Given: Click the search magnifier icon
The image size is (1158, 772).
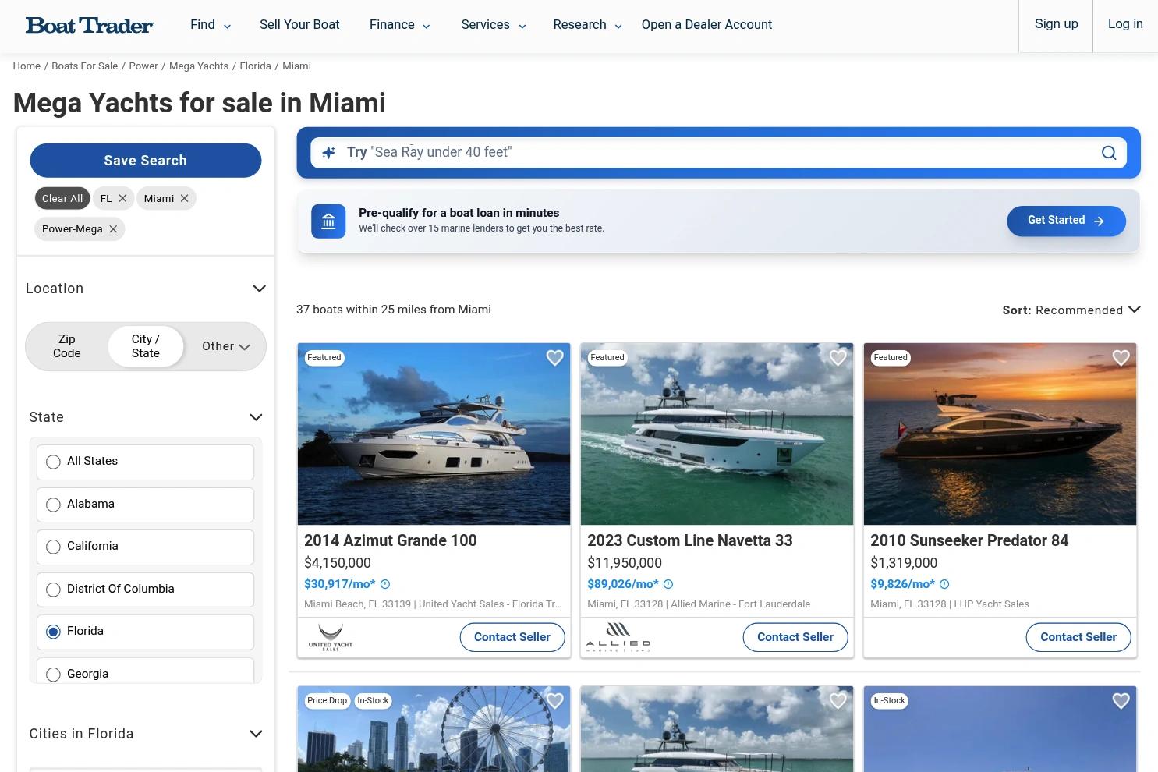Looking at the screenshot, I should click(1109, 153).
